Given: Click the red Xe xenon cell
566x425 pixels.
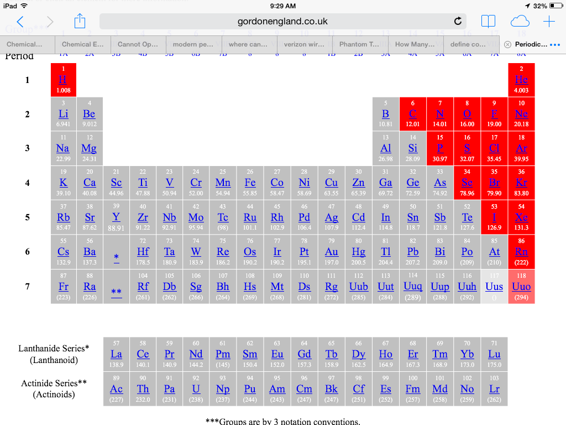Looking at the screenshot, I should 521,217.
